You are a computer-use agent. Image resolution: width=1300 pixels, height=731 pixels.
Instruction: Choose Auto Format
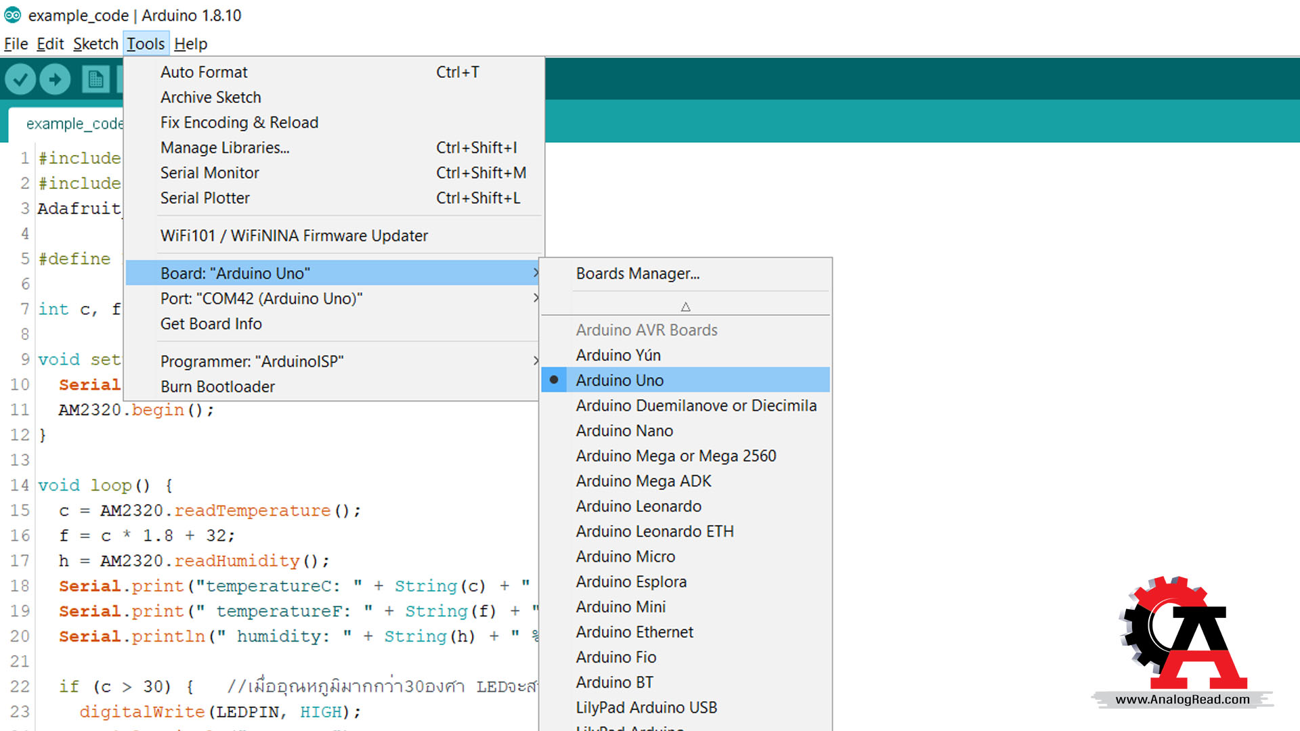click(335, 72)
